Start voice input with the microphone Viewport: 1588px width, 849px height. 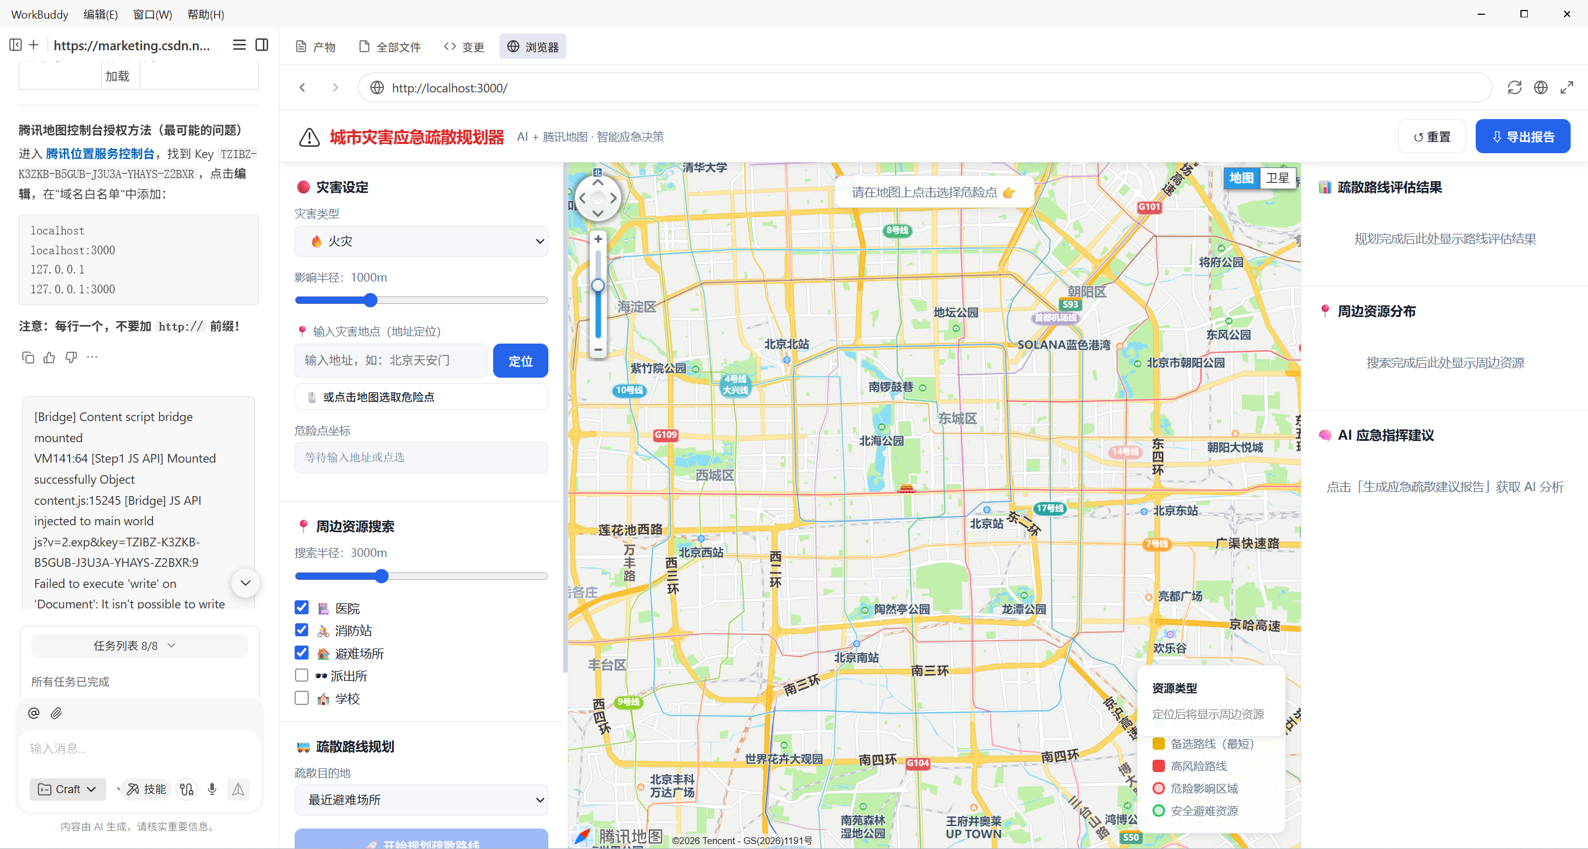[x=212, y=789]
